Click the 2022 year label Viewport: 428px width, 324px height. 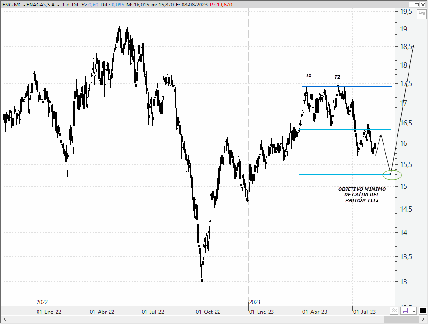[x=42, y=302]
